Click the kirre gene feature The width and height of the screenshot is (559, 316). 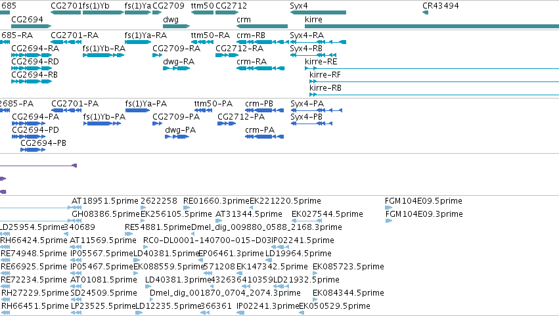pos(432,26)
